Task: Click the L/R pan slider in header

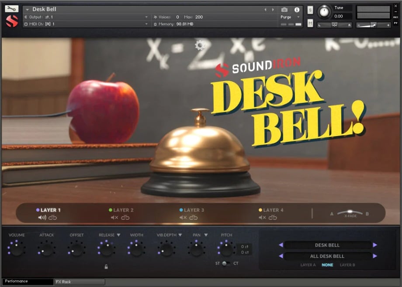Action: (x=335, y=25)
